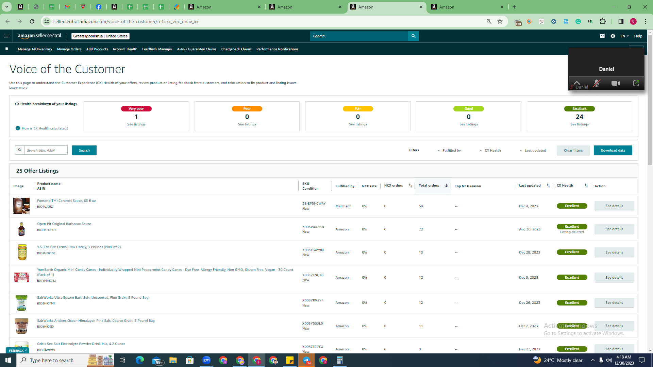Open Calculator from the taskbar
The width and height of the screenshot is (653, 367).
coord(340,360)
